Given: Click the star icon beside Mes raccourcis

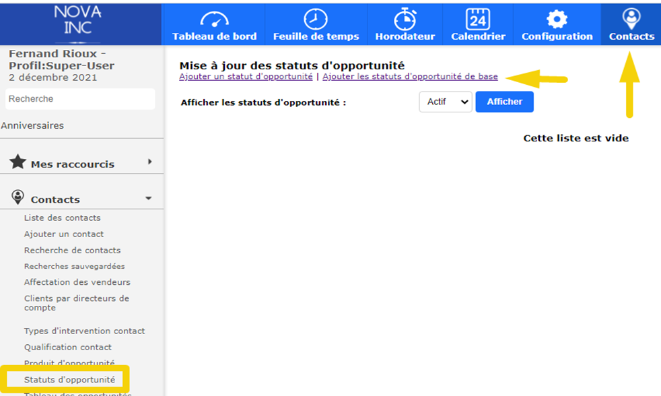Looking at the screenshot, I should tap(18, 162).
